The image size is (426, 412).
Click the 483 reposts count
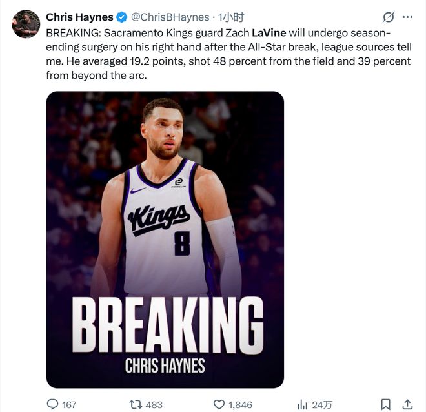click(154, 405)
